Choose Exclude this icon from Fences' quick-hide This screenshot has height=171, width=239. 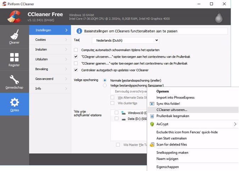[x=193, y=132]
